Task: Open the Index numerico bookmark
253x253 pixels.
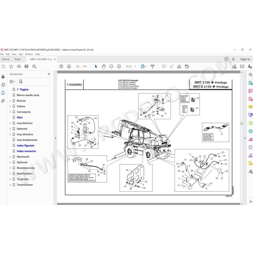Action: 26,151
